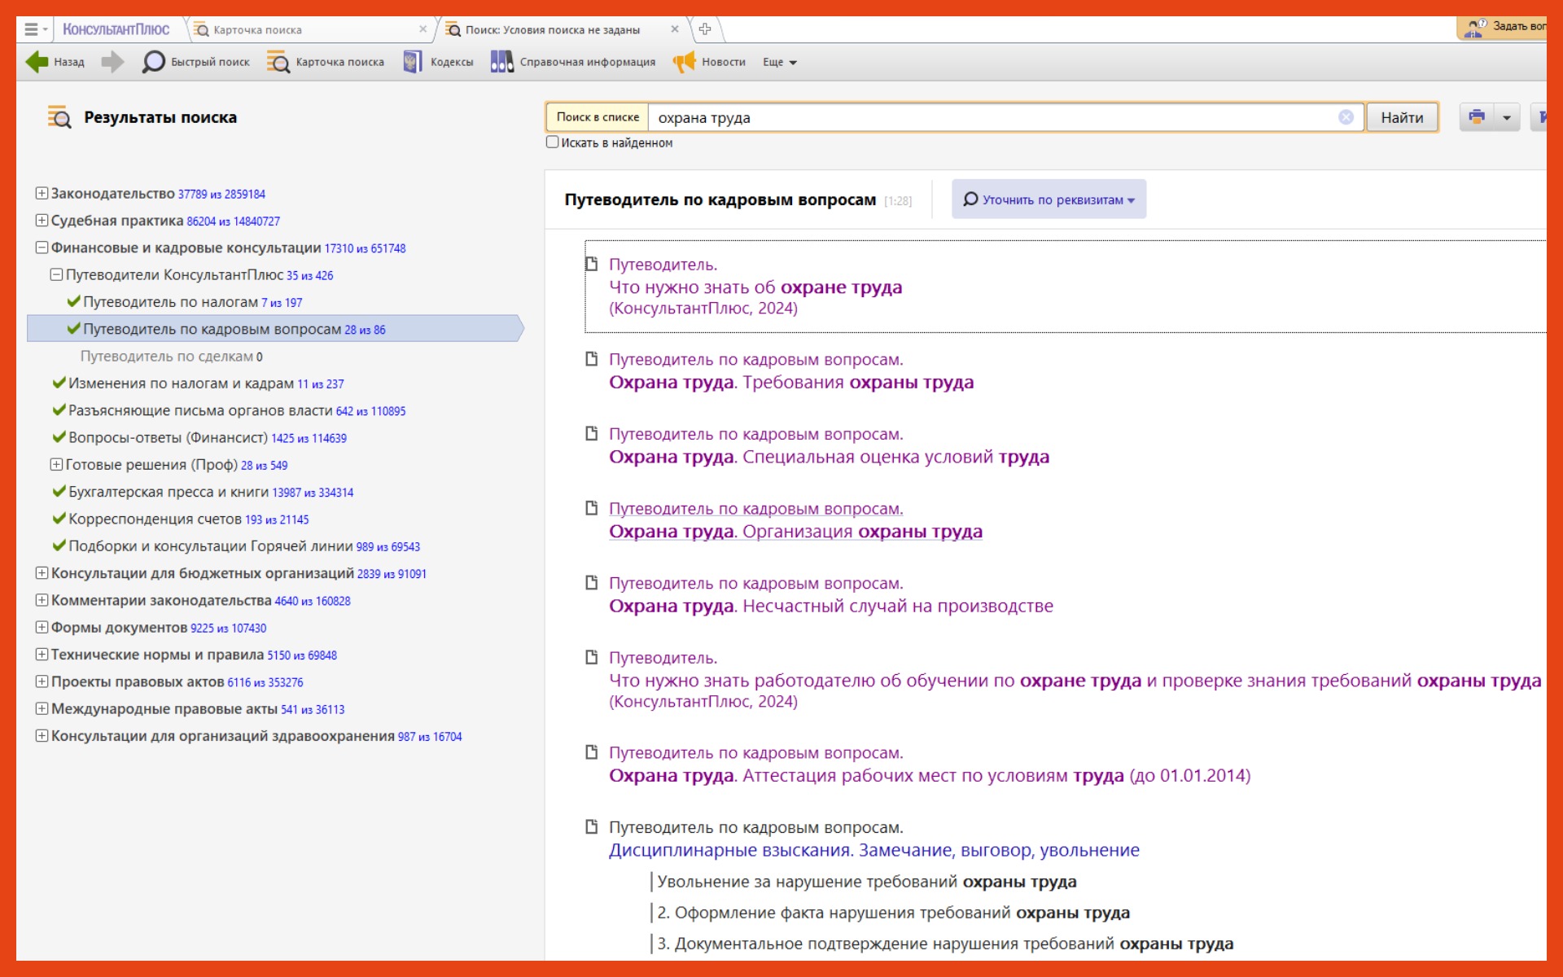The height and width of the screenshot is (977, 1563).
Task: Open Уточнить по реквизитам dropdown
Action: click(x=1049, y=199)
